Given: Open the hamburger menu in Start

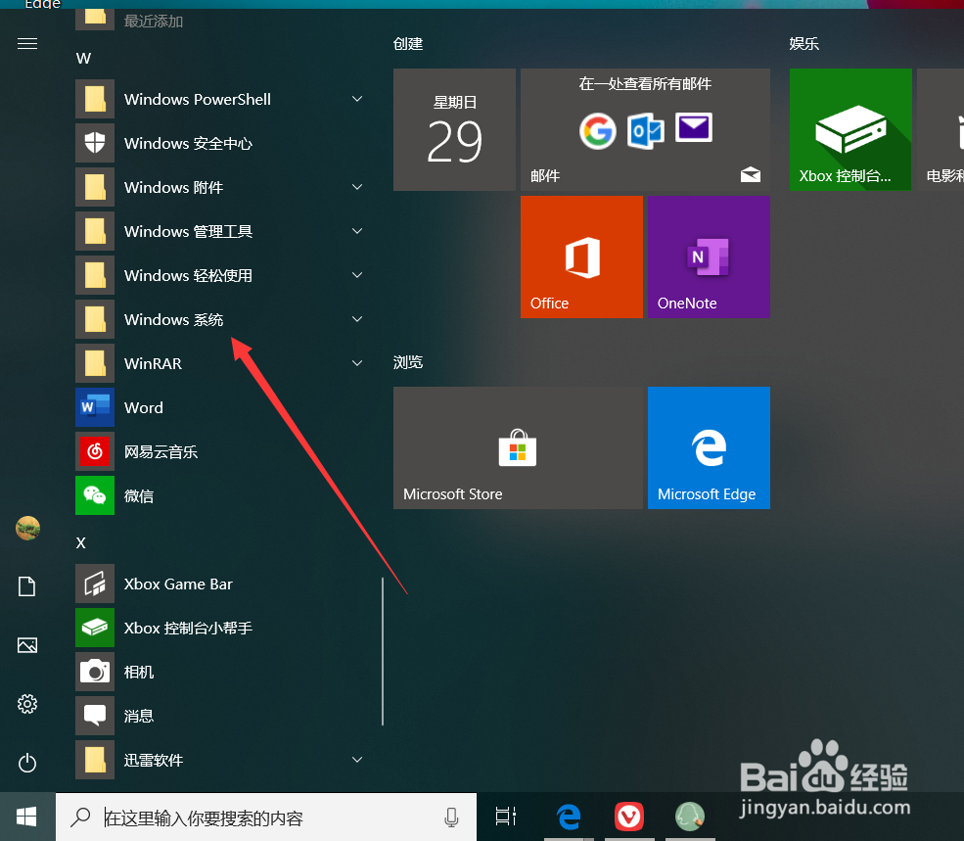Looking at the screenshot, I should pyautogui.click(x=27, y=44).
